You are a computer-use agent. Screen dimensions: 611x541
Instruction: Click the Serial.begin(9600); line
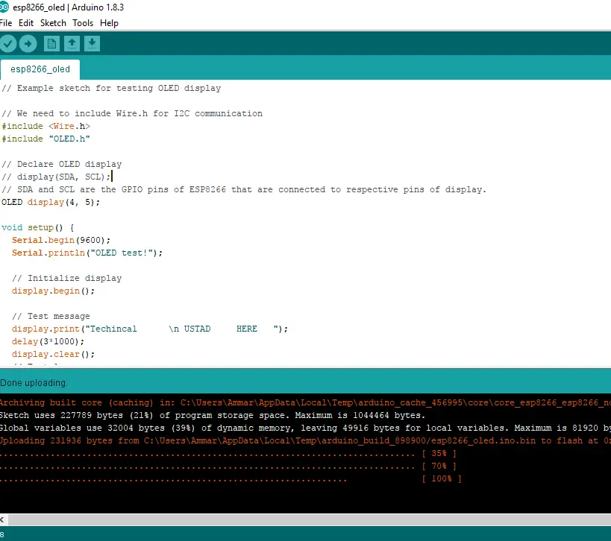[x=61, y=240]
